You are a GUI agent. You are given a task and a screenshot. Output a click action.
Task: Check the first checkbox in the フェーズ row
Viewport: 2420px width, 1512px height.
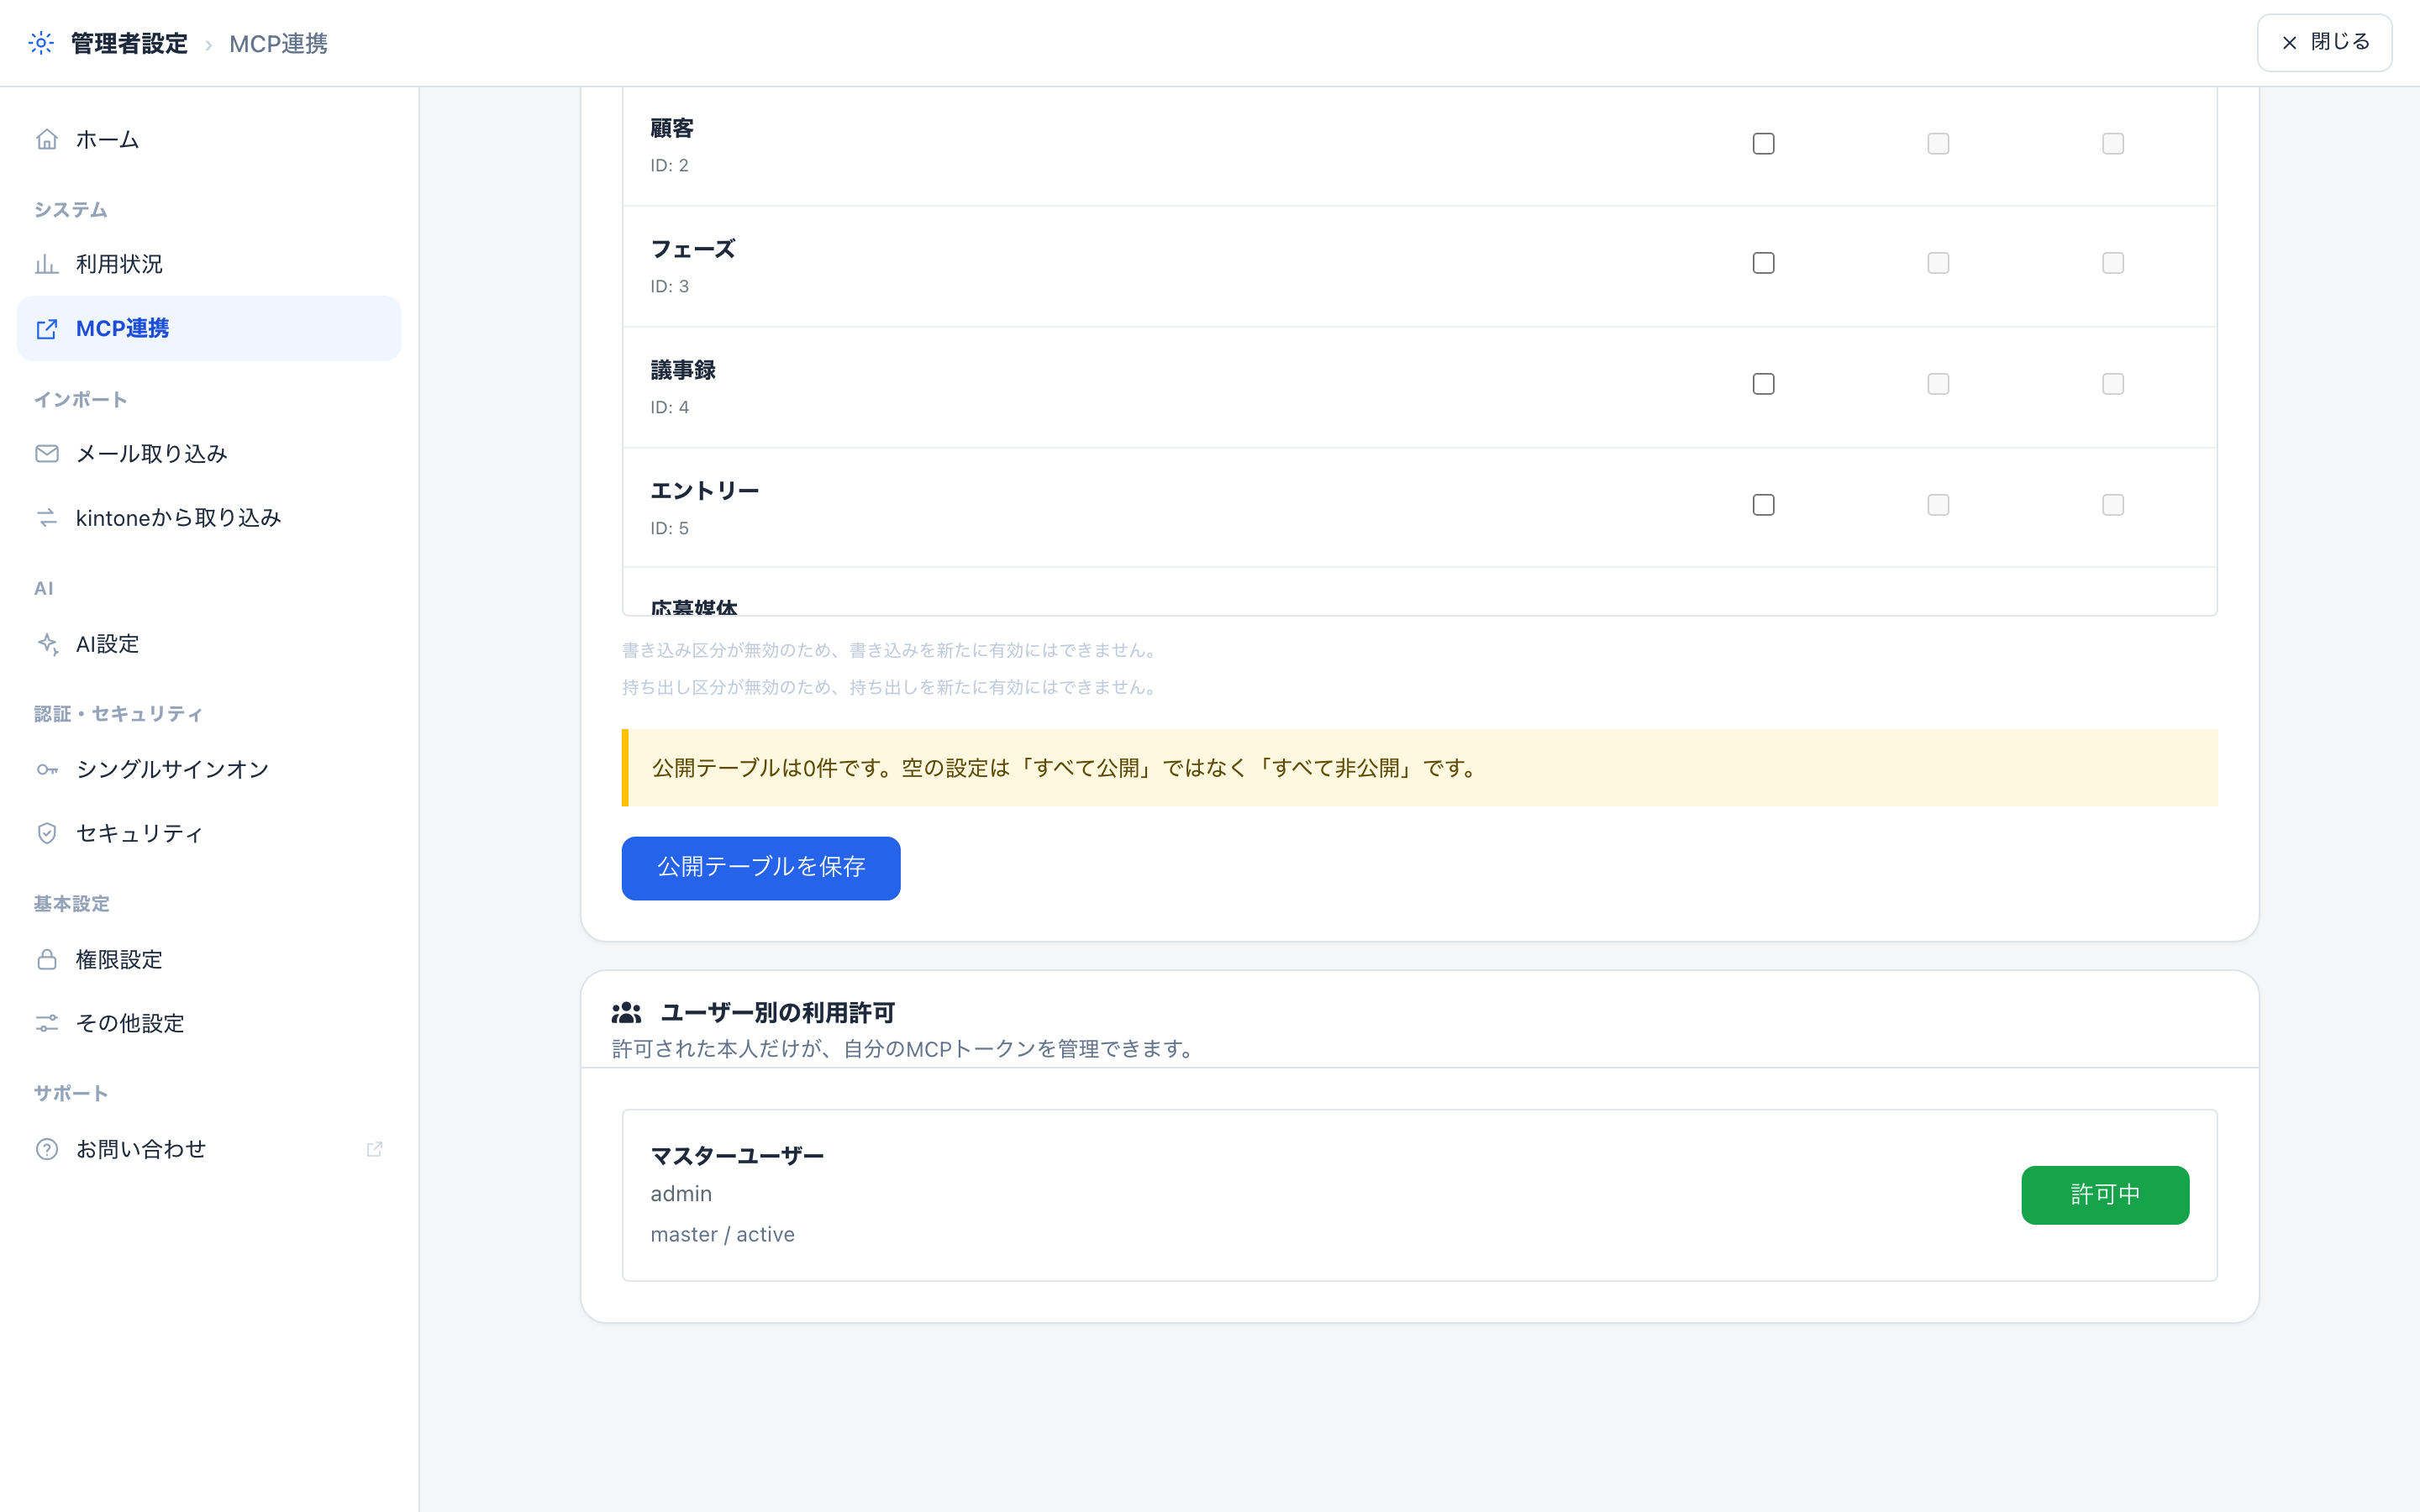(x=1764, y=263)
